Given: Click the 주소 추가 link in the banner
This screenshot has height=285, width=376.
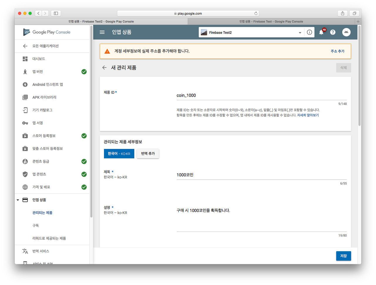Looking at the screenshot, I should [338, 51].
